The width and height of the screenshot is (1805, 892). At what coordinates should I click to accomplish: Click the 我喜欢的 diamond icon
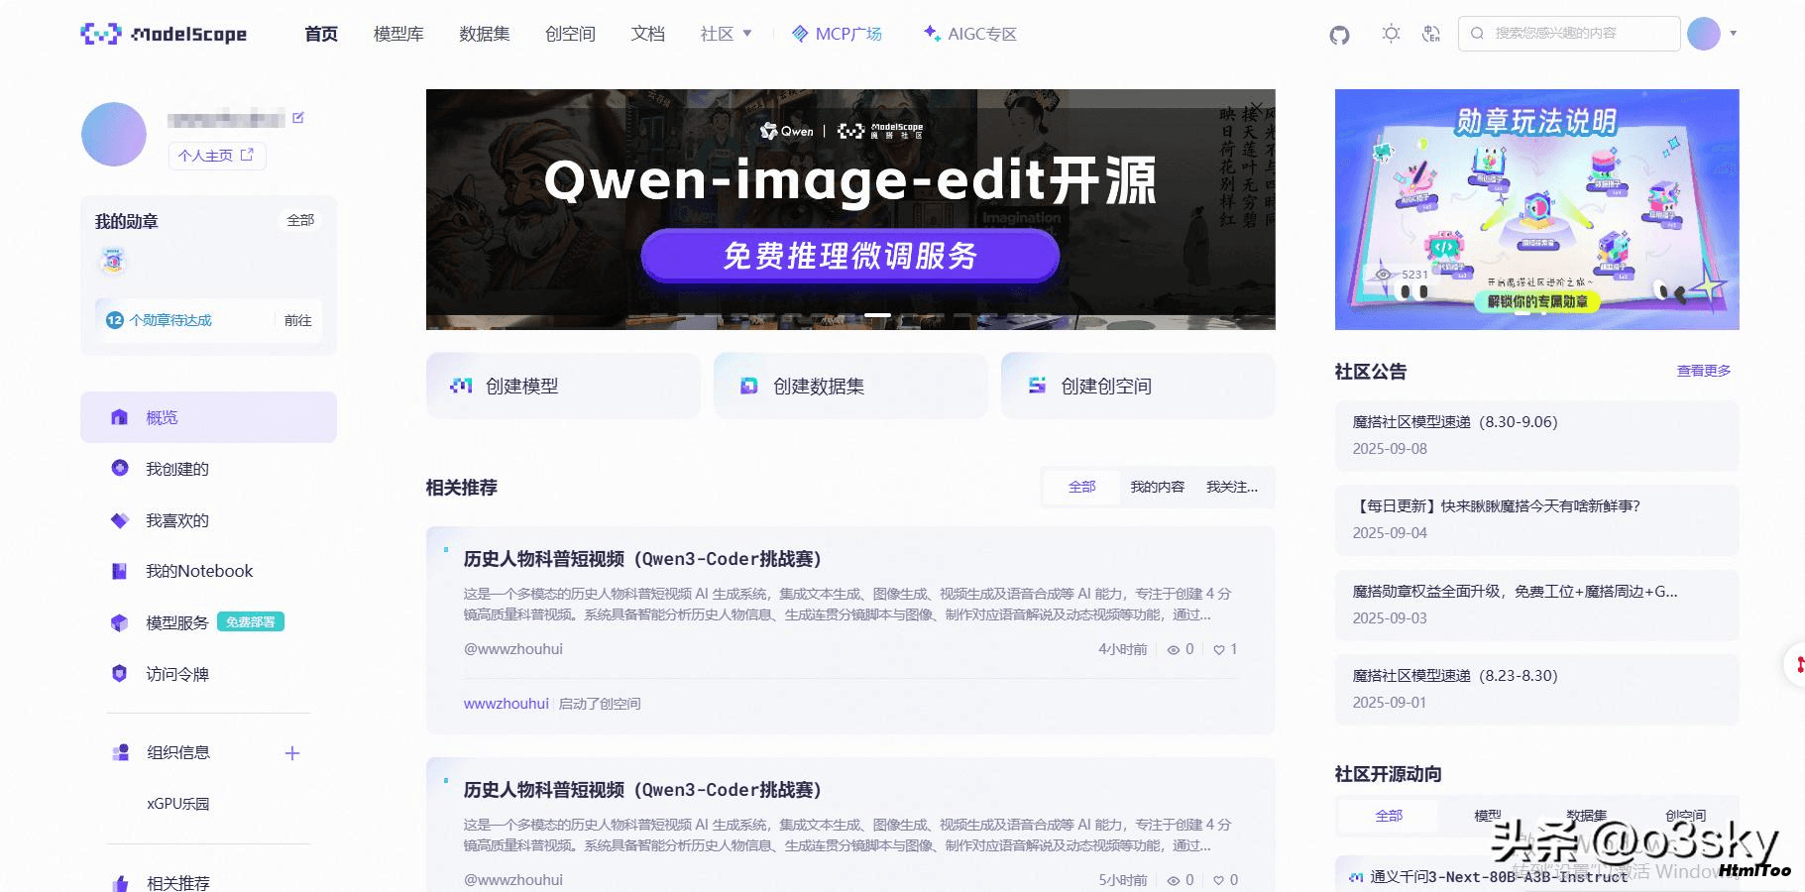[x=120, y=520]
